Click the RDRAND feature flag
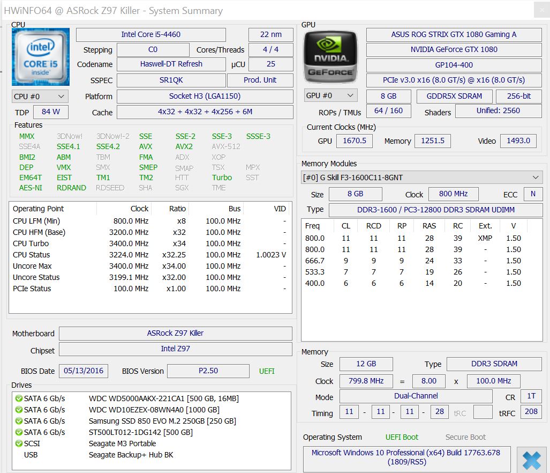The width and height of the screenshot is (550, 473). 71,188
